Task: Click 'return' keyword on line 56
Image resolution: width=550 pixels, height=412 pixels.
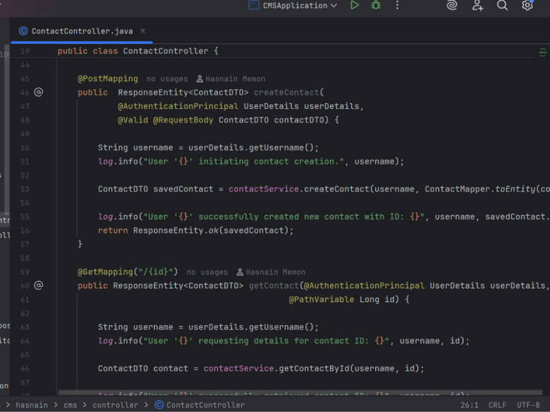Action: tap(113, 231)
